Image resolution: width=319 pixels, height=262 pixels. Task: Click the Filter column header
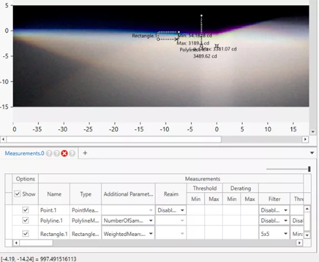tap(274, 199)
